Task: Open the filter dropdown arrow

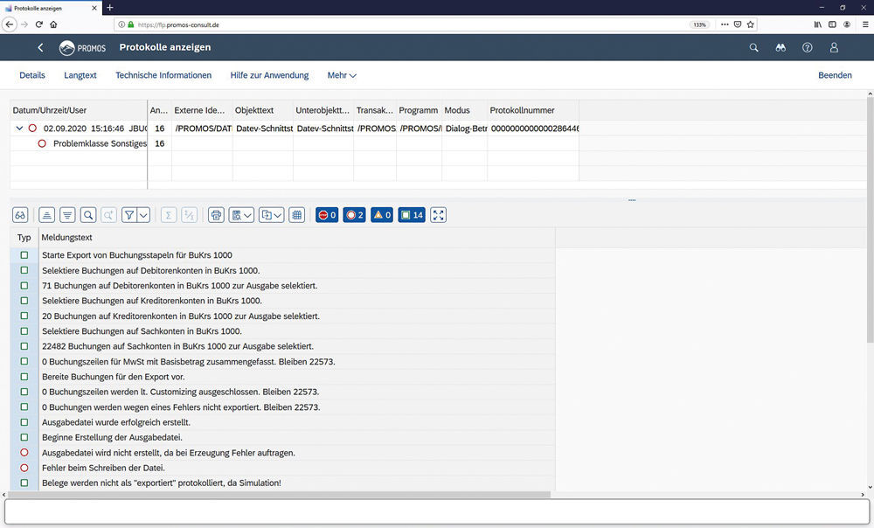Action: (x=143, y=215)
